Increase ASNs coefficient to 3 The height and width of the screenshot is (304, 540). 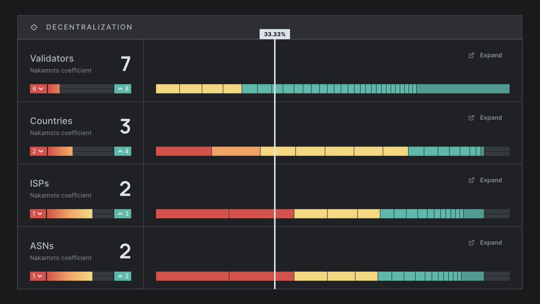click(x=123, y=276)
